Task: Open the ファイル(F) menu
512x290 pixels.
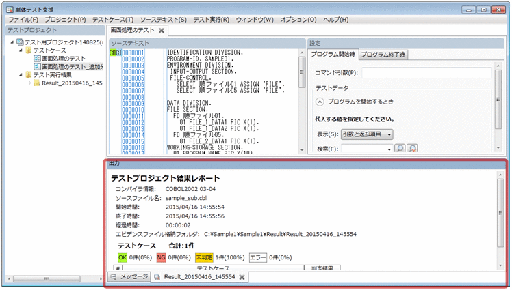Action: [23, 20]
